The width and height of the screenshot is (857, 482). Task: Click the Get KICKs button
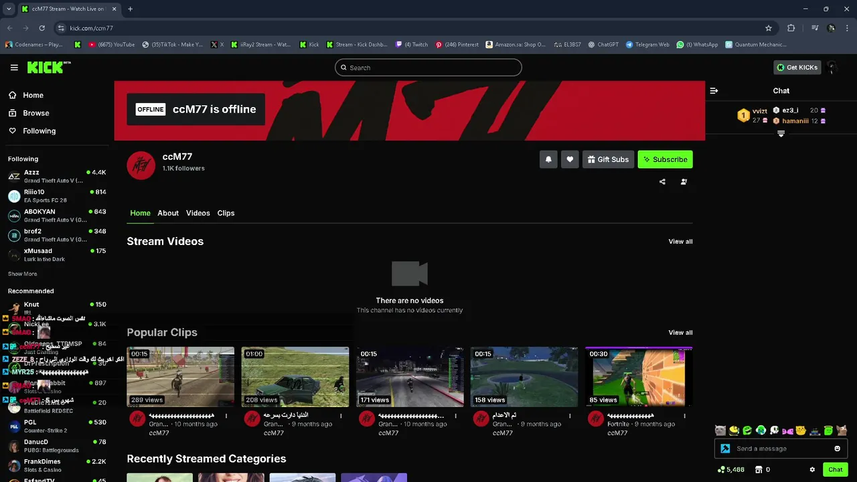tap(797, 67)
